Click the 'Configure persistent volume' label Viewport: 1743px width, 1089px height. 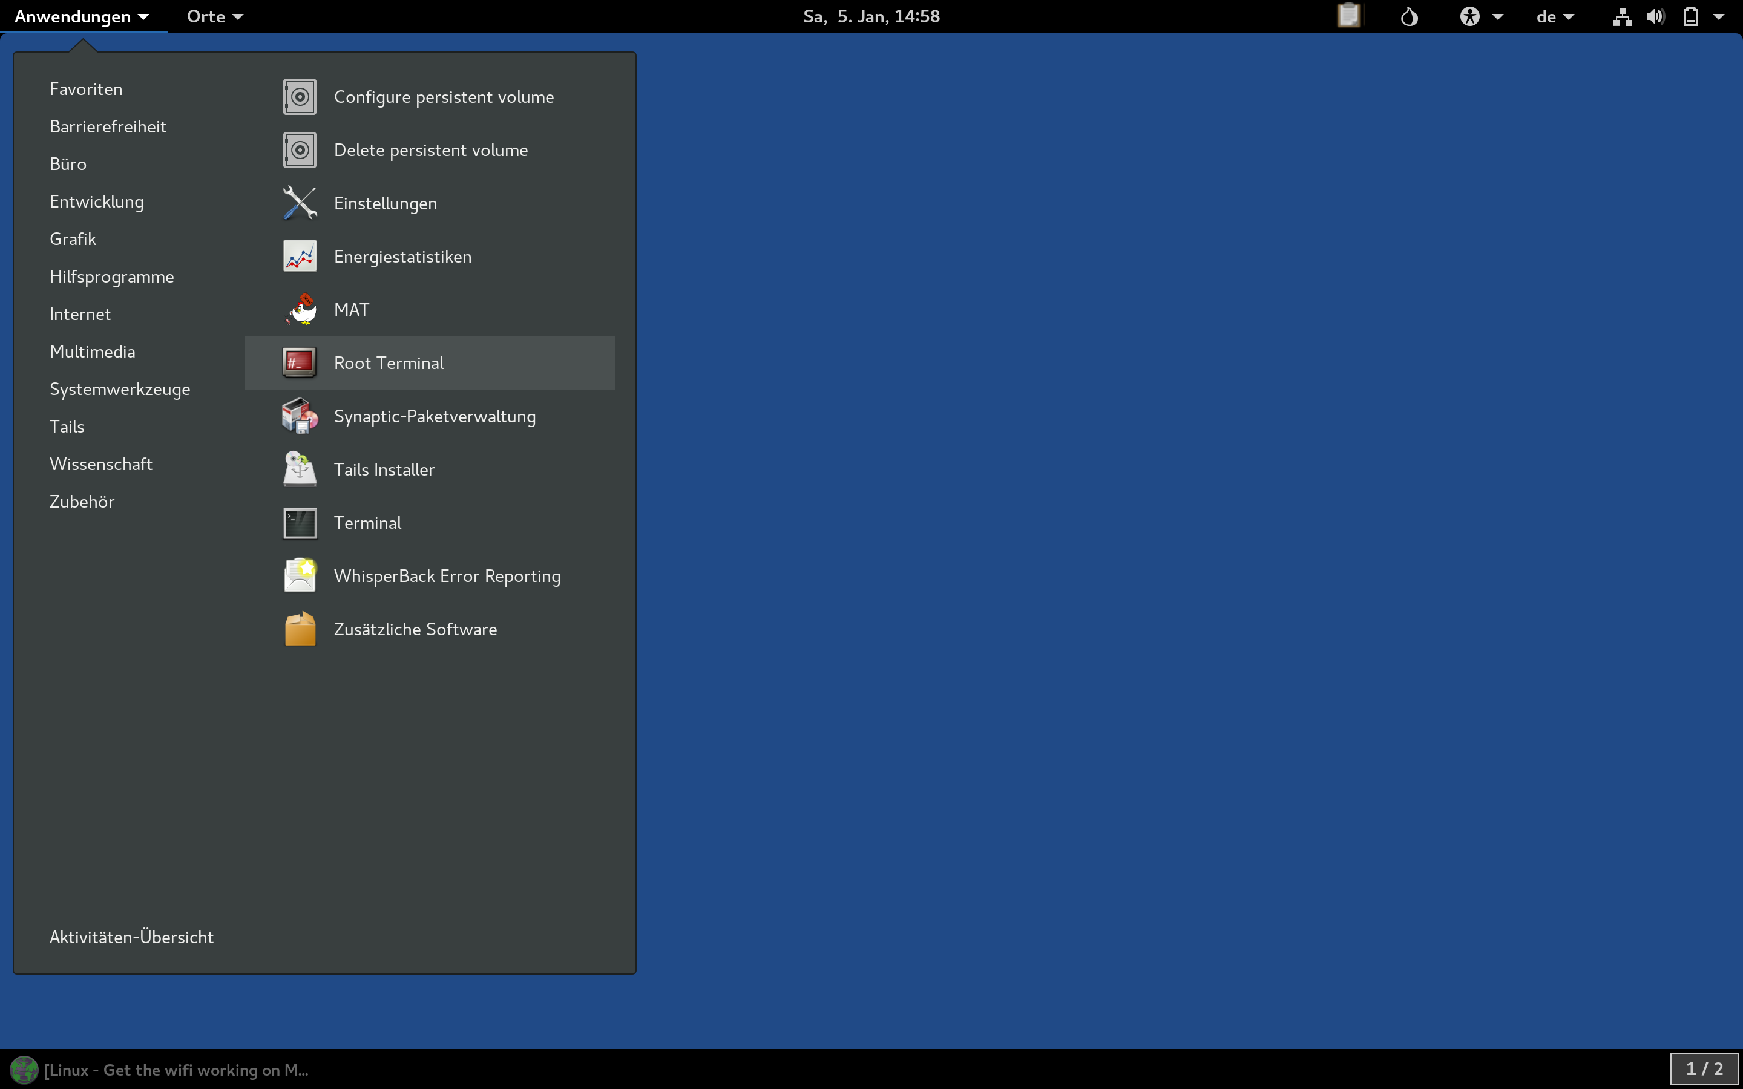(444, 97)
